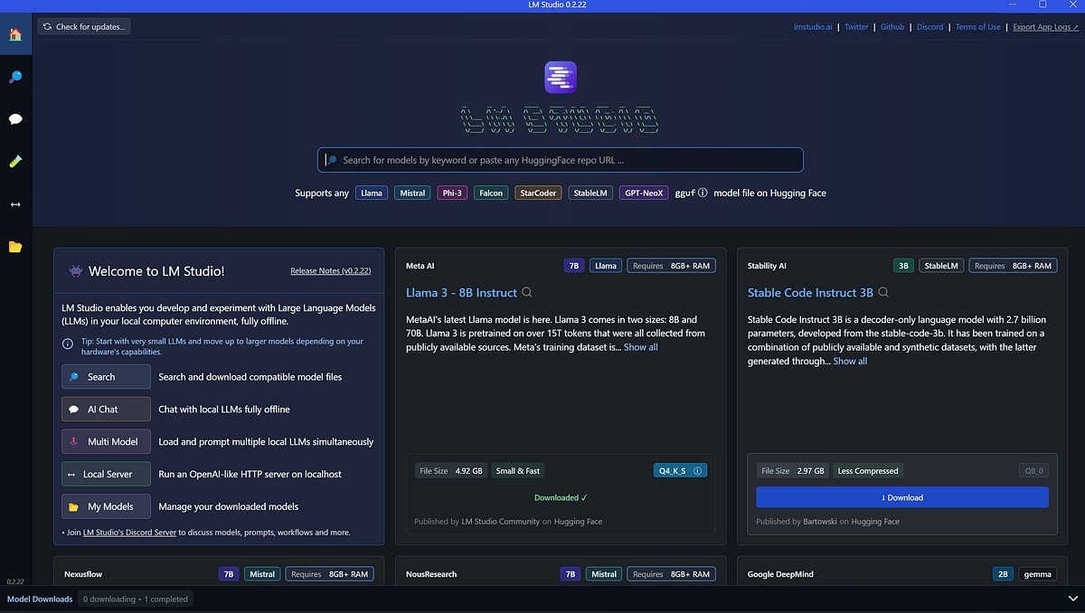The height and width of the screenshot is (613, 1085).
Task: Click 7B badge on Meta AI card
Action: point(573,266)
